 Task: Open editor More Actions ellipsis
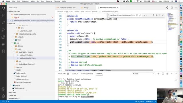click(176, 8)
